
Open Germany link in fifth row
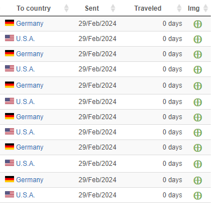pos(30,85)
